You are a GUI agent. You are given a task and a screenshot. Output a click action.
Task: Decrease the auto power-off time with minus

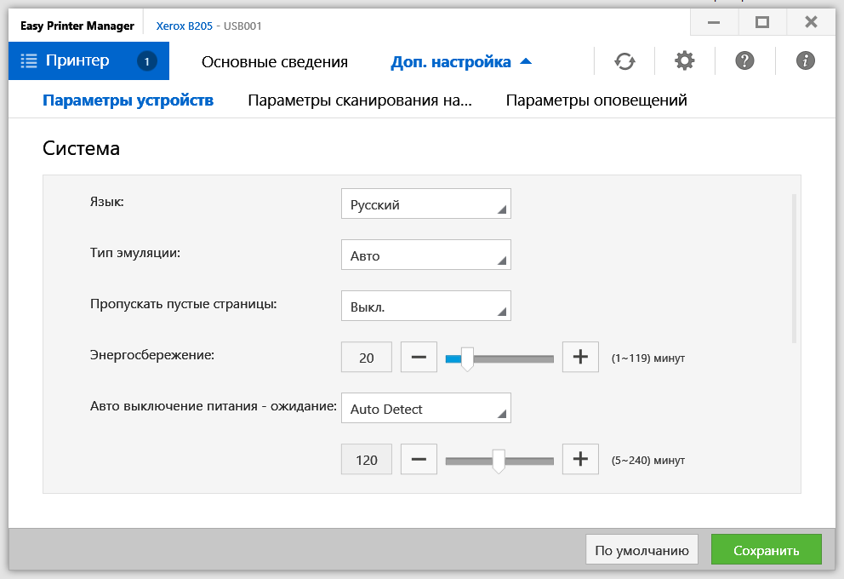coord(419,460)
